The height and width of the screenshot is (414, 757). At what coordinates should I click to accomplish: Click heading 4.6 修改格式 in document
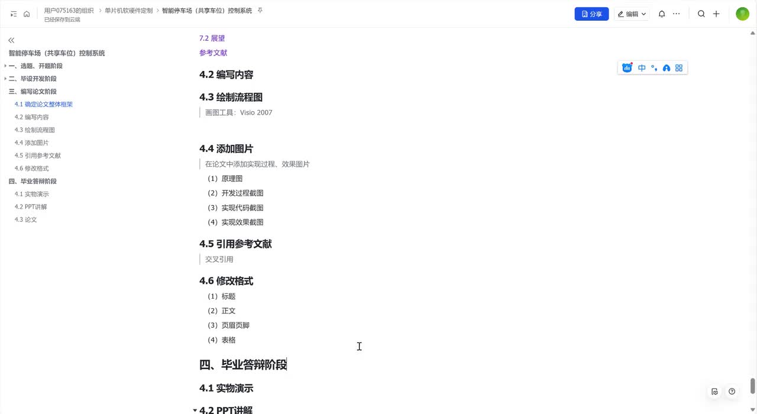(x=227, y=282)
